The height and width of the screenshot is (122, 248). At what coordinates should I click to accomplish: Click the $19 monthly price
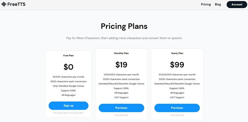coord(121,65)
